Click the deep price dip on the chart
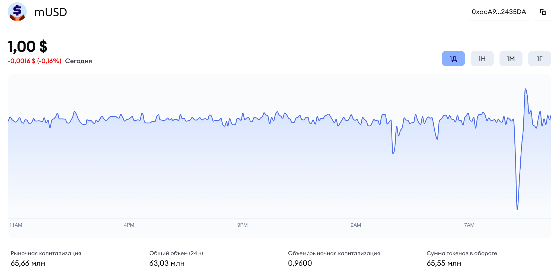The width and height of the screenshot is (560, 276). [517, 209]
